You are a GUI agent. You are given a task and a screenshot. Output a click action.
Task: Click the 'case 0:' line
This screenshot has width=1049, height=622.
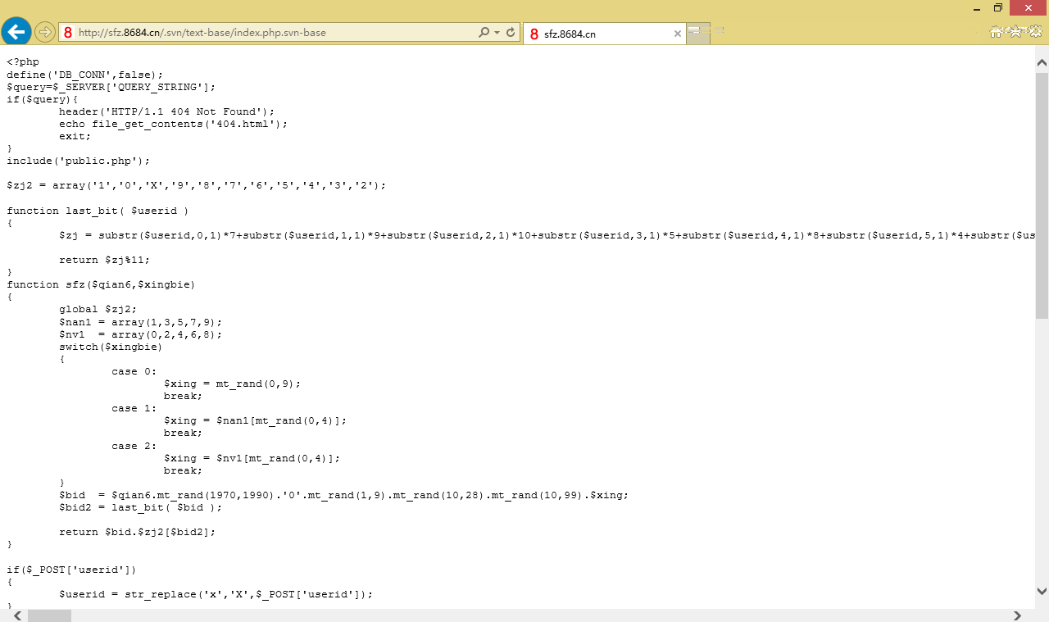coord(134,371)
